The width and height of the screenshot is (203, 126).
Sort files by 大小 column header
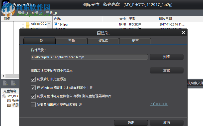click(115, 19)
